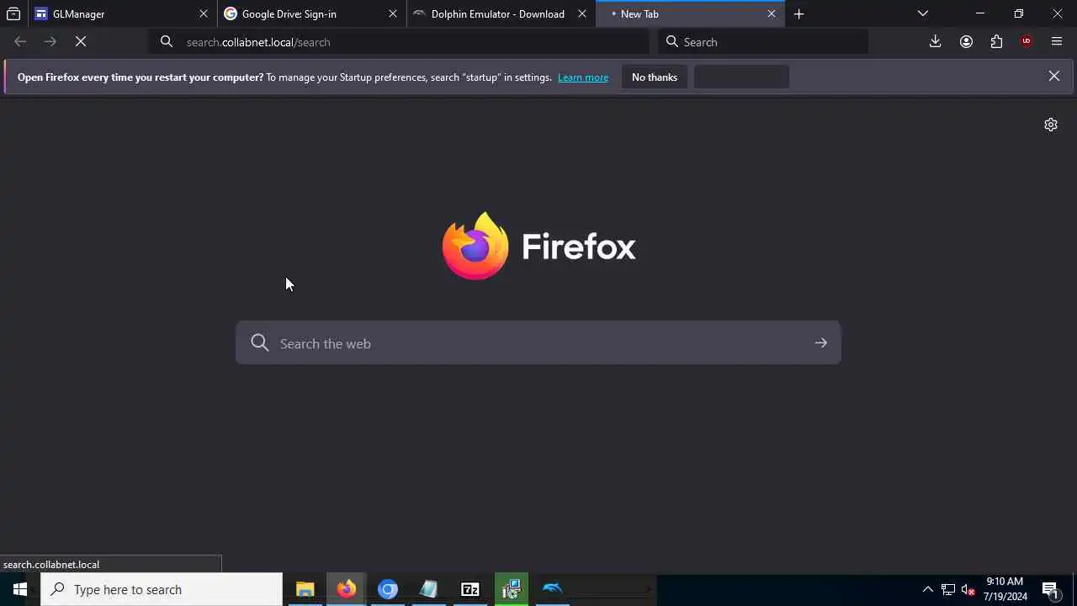Screen dimensions: 1077x606
Task: Switch to the GLManager tab
Action: click(x=121, y=13)
